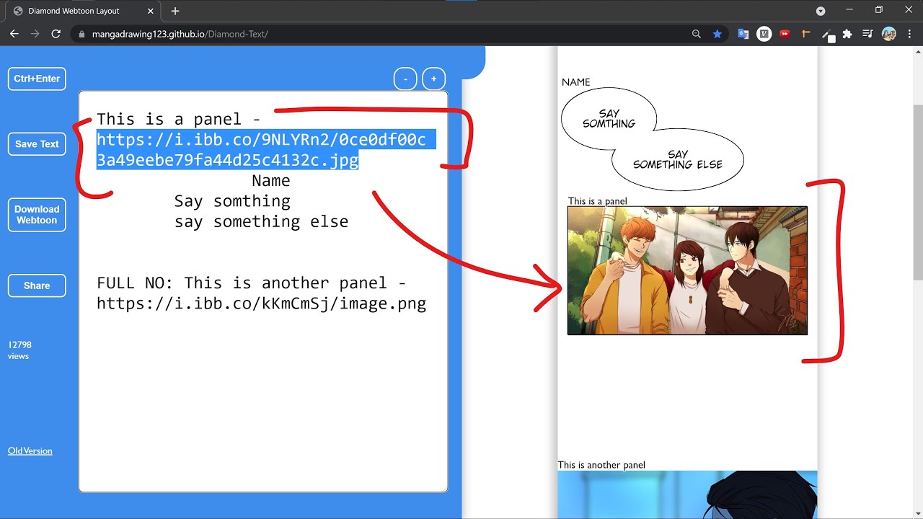This screenshot has width=923, height=519.
Task: Click the 'SAY SOMTHING' speech bubble
Action: [609, 119]
